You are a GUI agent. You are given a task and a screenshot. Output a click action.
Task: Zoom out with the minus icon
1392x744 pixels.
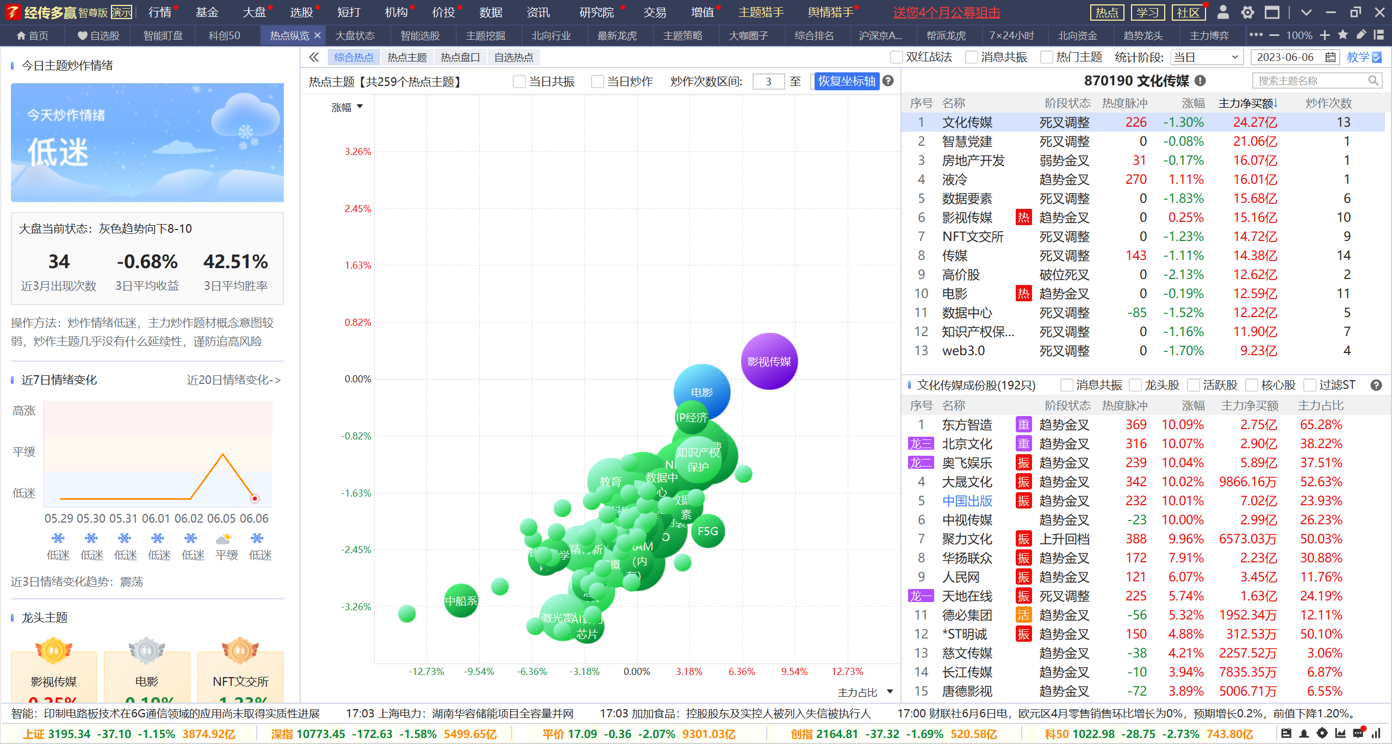click(x=1274, y=35)
